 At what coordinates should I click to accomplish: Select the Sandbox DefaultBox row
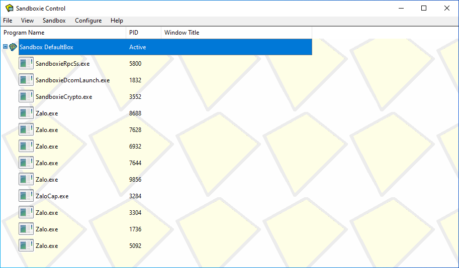pyautogui.click(x=46, y=47)
